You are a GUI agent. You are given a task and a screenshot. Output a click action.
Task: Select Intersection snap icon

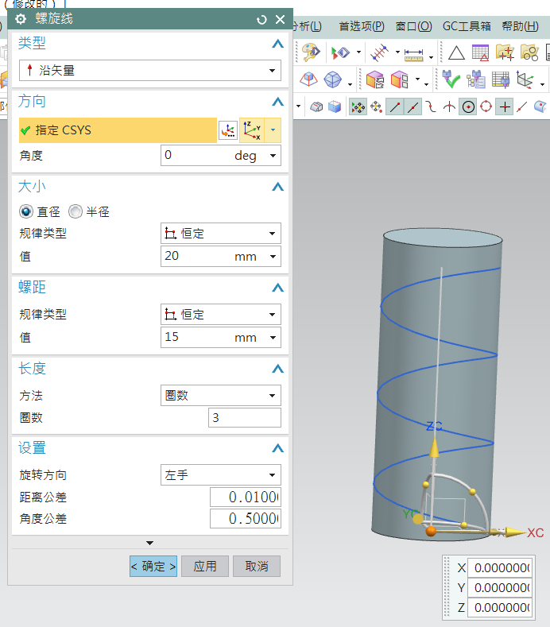click(450, 106)
